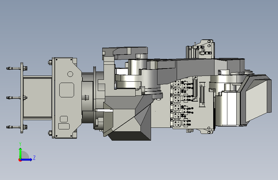Screen dimensions: 278x180
Task: Select the dark base block beneath the assembly
Action: [130, 135]
